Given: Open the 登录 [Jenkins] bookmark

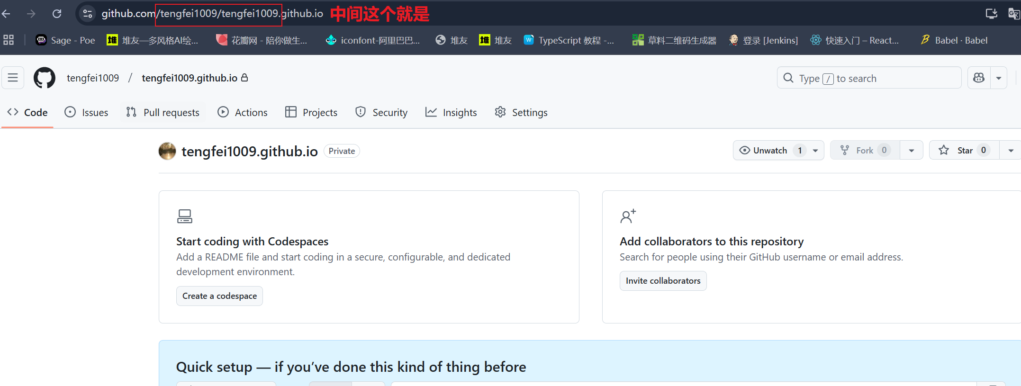Looking at the screenshot, I should pos(764,40).
